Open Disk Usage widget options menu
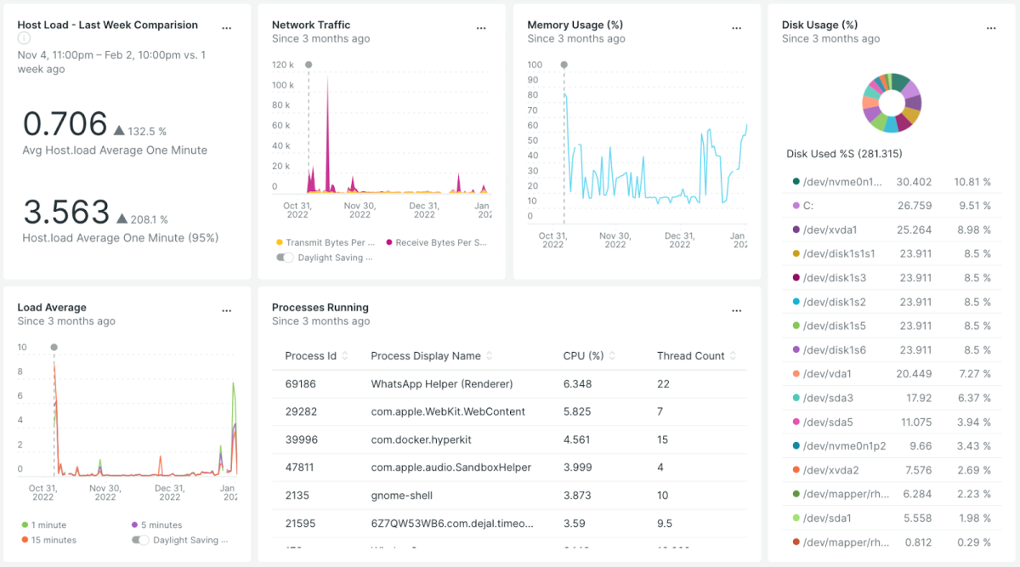 coord(991,27)
